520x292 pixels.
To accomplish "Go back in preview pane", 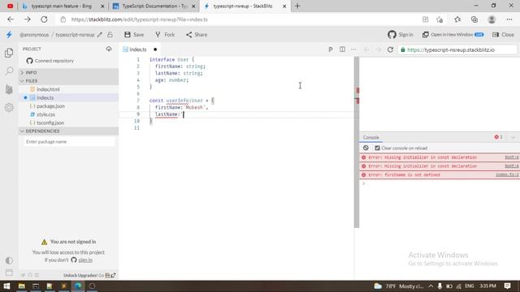I will [366, 49].
